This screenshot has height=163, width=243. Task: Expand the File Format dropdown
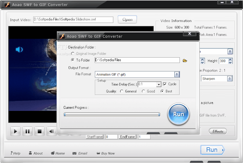176,74
